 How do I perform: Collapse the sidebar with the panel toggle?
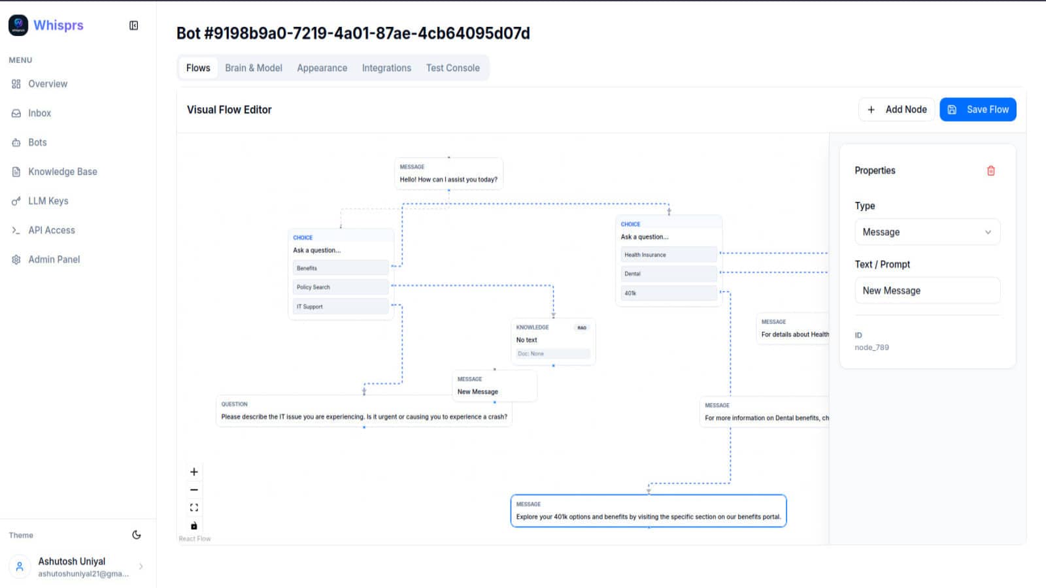click(x=133, y=25)
